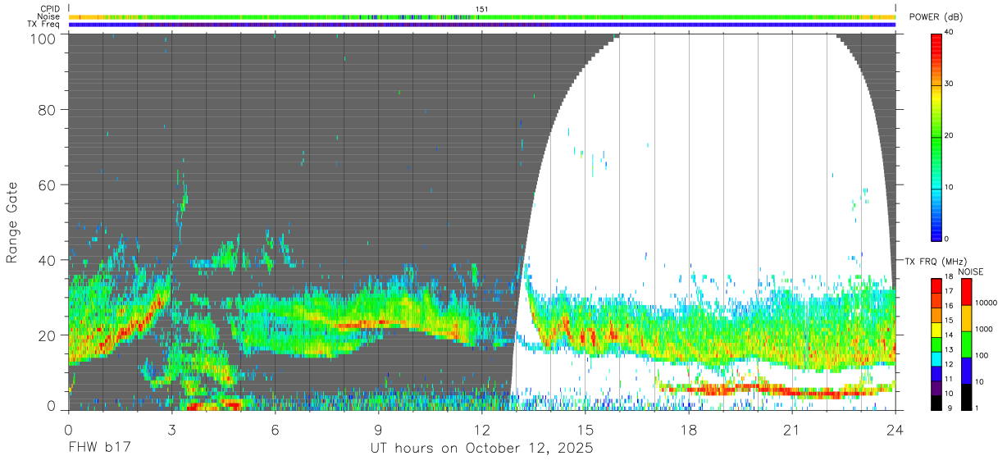Click the '10000' tick on NOISE scale
The width and height of the screenshot is (1007, 465).
[x=986, y=303]
